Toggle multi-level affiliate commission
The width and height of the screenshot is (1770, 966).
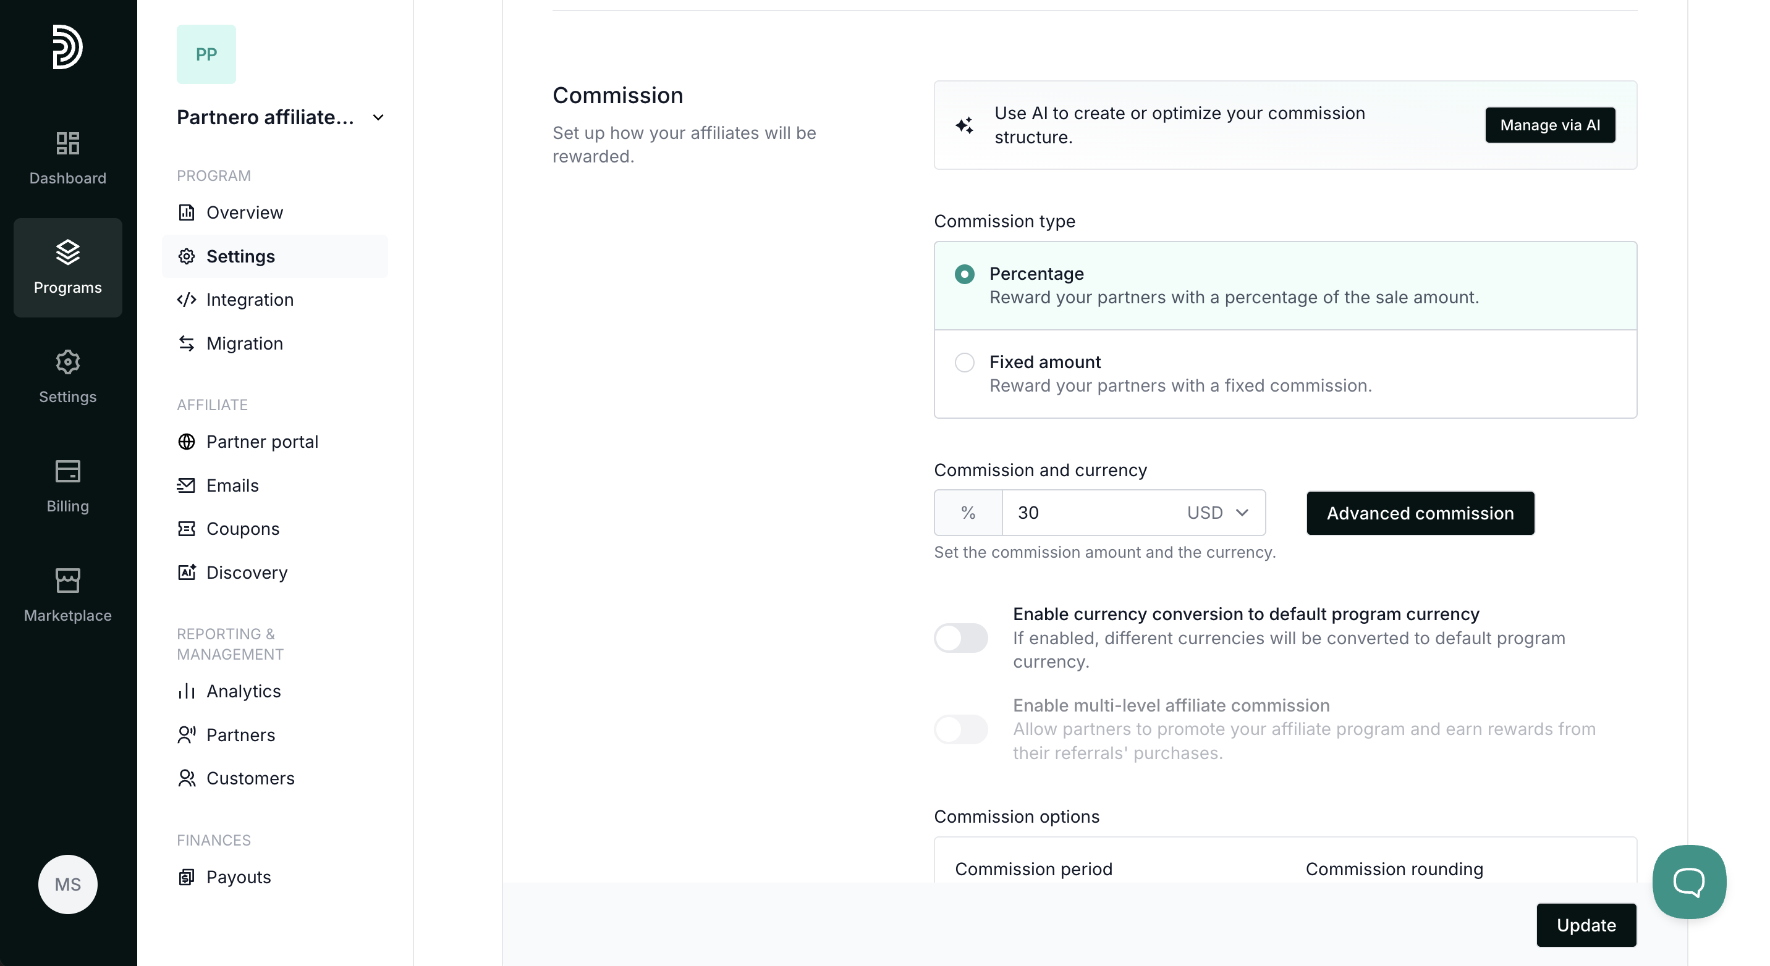pyautogui.click(x=960, y=729)
